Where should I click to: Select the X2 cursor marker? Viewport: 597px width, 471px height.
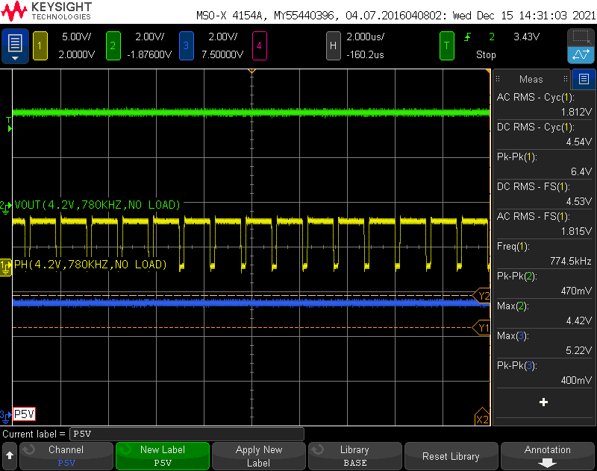(x=482, y=417)
